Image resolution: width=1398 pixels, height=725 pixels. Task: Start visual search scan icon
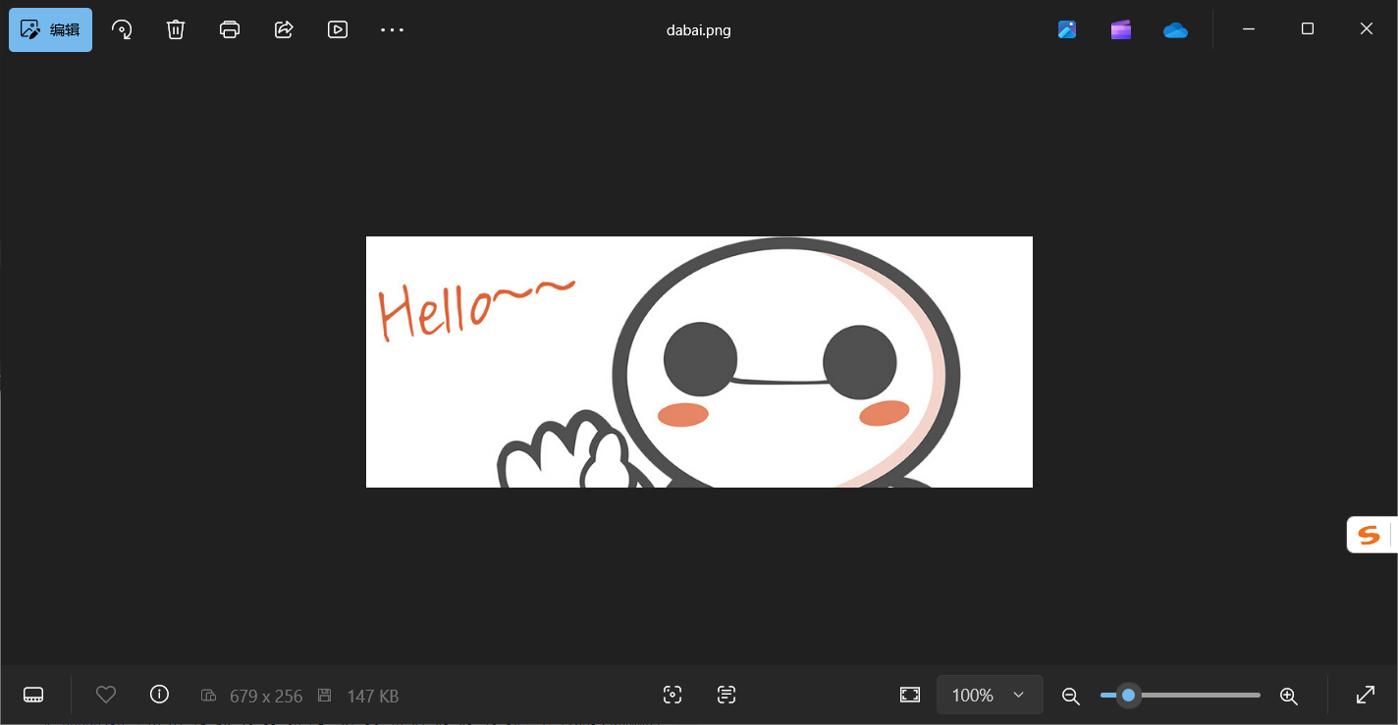pos(672,695)
